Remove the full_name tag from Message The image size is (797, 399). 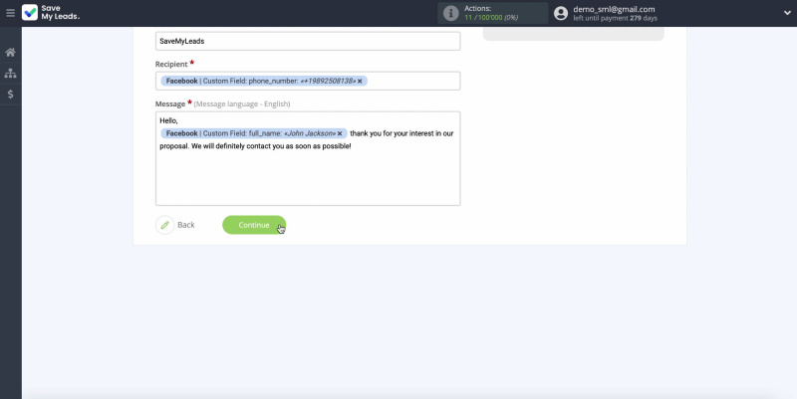(340, 133)
